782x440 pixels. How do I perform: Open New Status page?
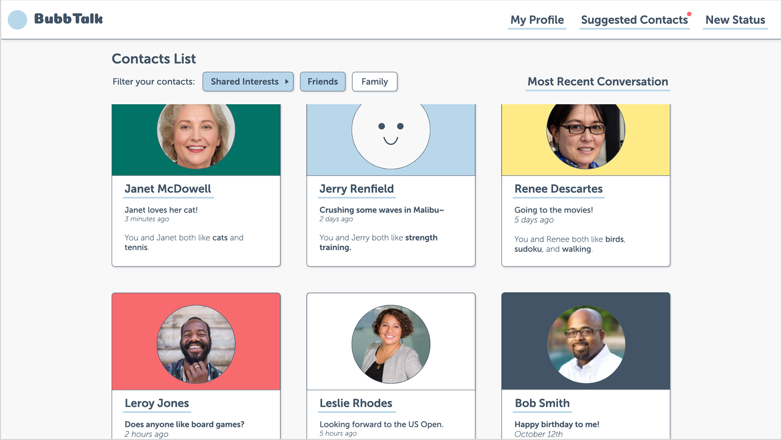735,20
